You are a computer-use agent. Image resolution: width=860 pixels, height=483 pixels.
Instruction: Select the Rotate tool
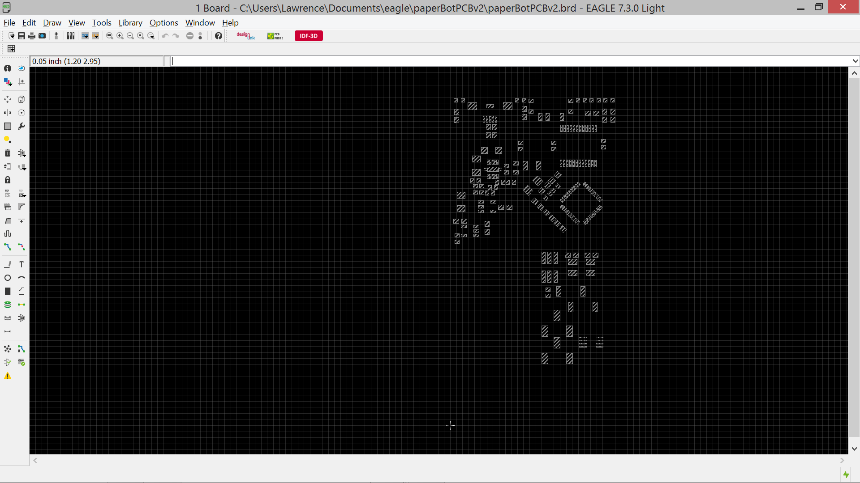click(21, 113)
